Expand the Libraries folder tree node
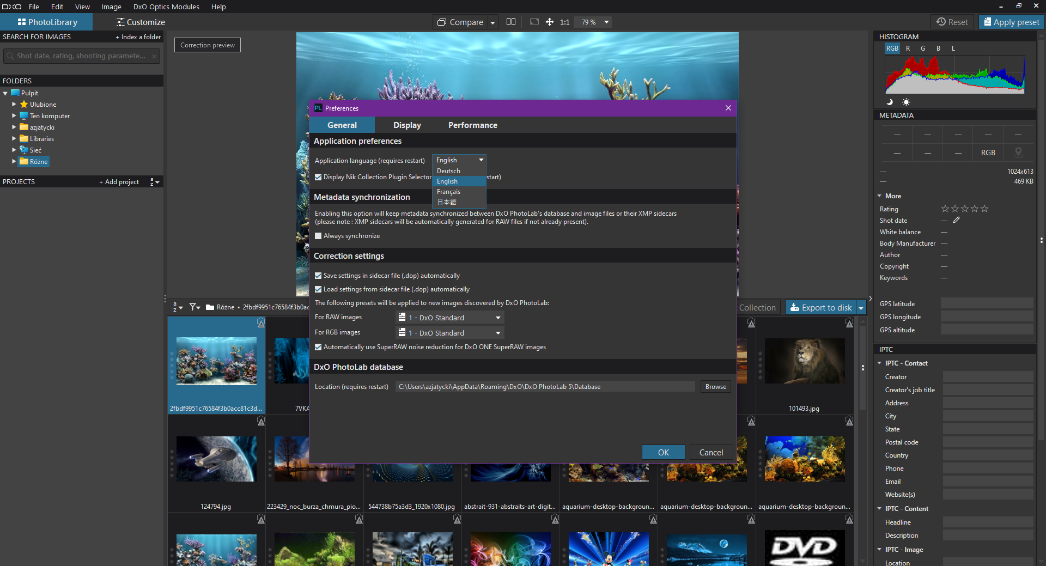This screenshot has height=566, width=1046. point(14,139)
